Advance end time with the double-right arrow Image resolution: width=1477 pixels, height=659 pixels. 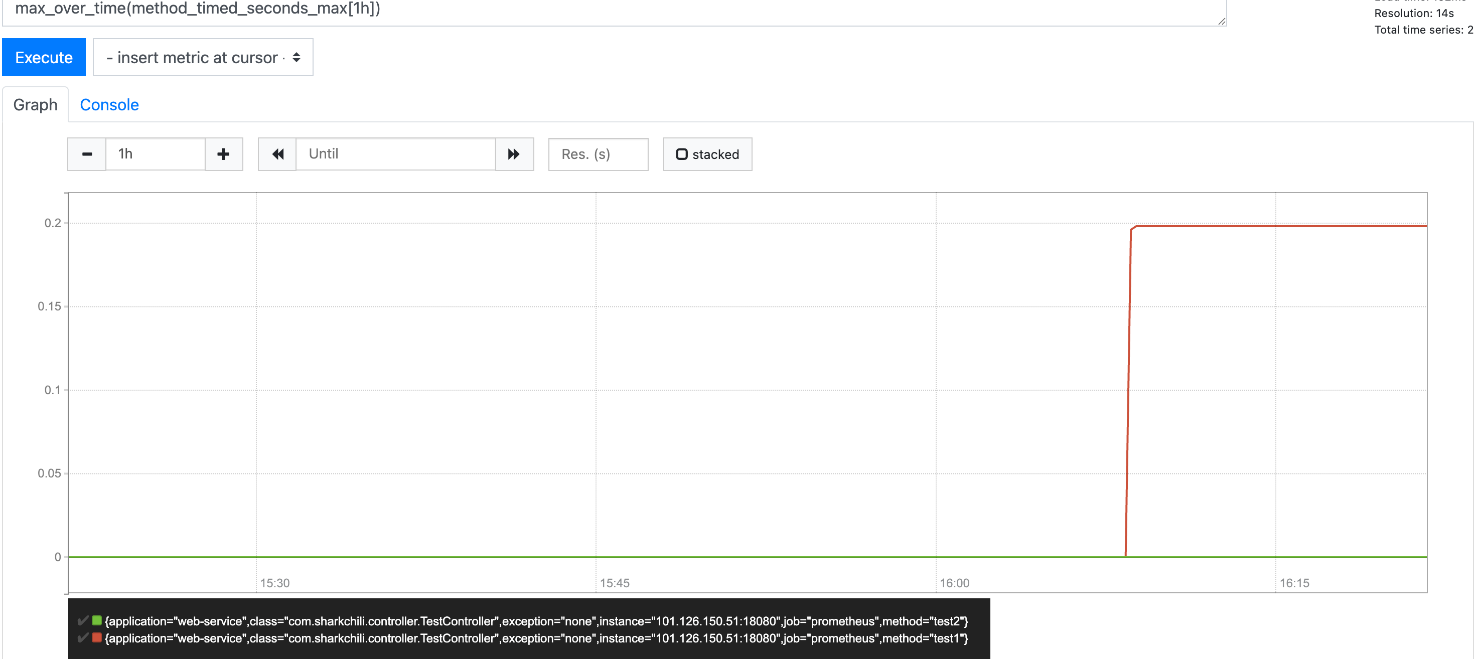coord(514,154)
